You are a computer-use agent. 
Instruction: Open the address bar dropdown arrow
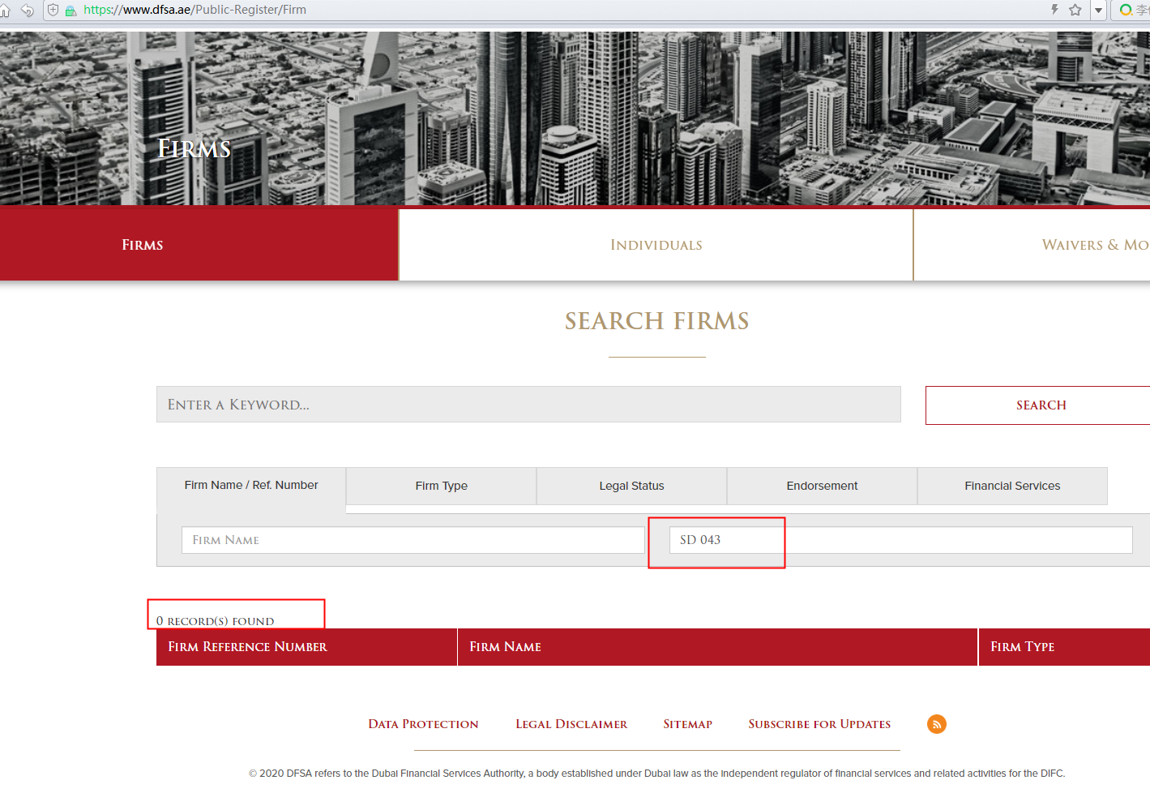point(1099,11)
